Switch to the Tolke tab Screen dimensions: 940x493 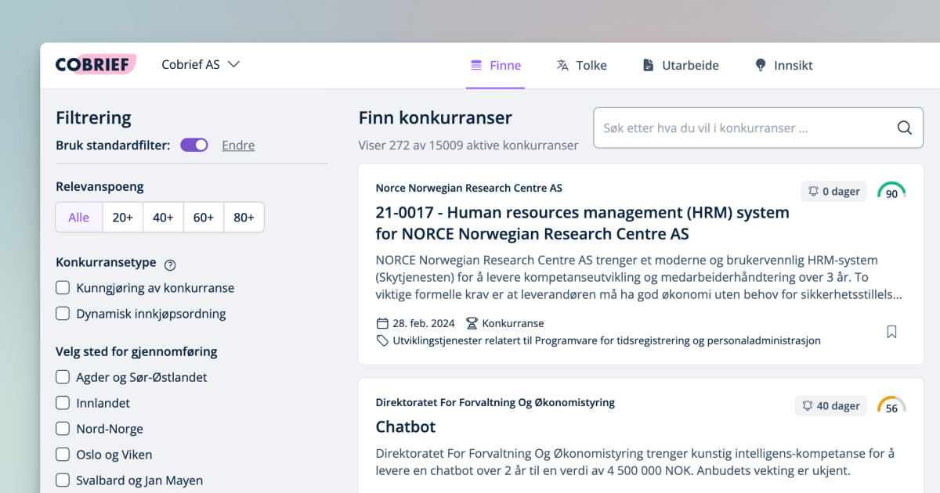581,65
